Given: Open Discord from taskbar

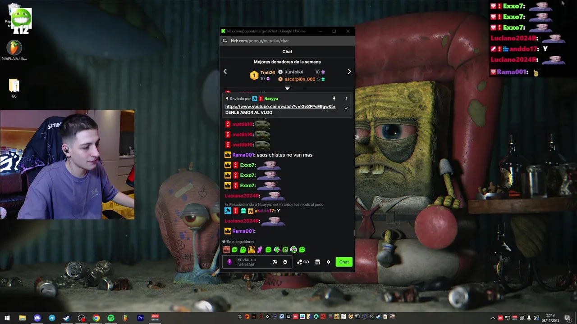Looking at the screenshot, I should [x=37, y=318].
